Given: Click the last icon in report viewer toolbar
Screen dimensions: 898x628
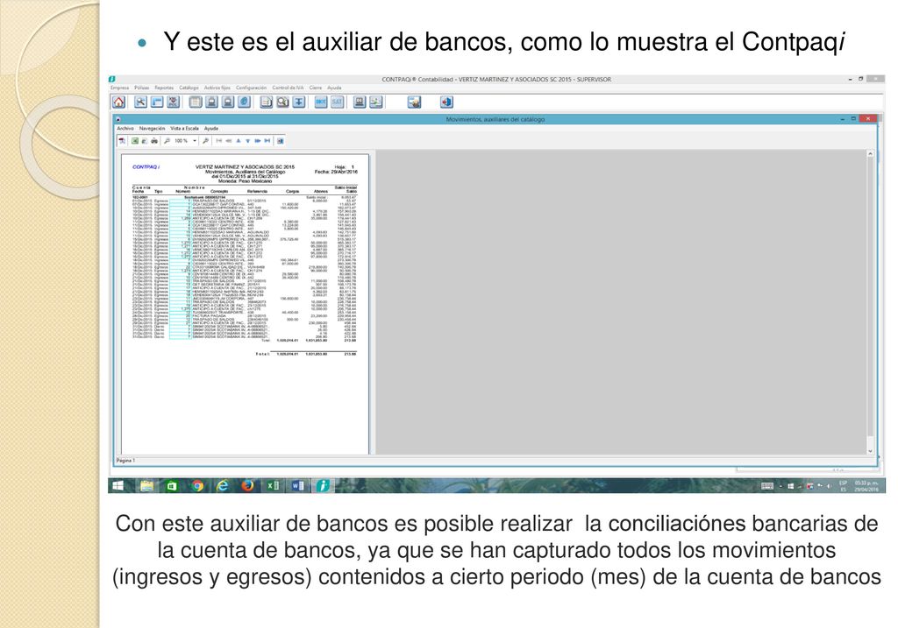Looking at the screenshot, I should pyautogui.click(x=280, y=141).
